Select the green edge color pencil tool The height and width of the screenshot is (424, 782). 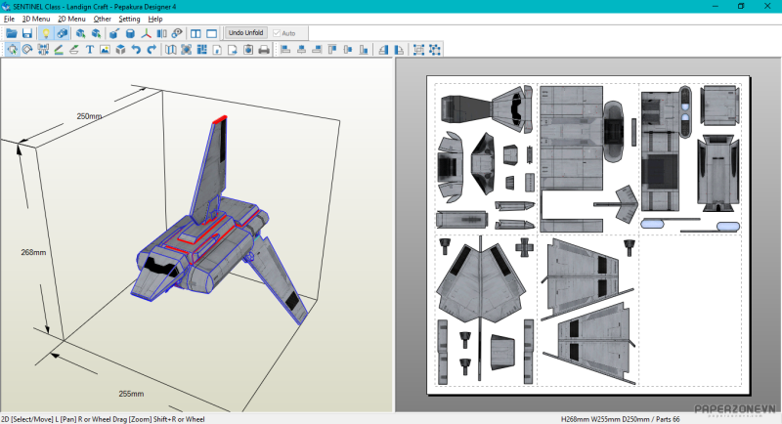[x=59, y=49]
